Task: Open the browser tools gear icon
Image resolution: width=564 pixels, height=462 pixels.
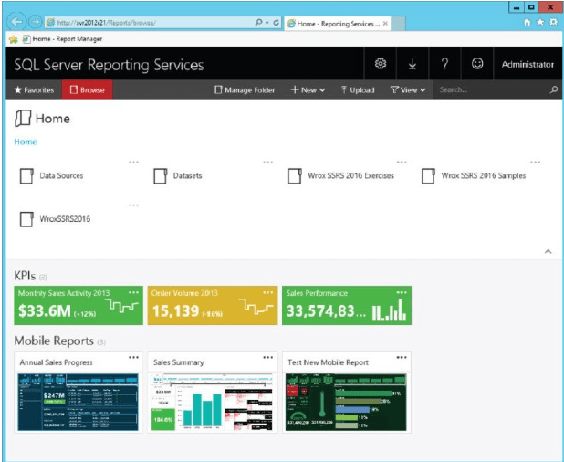Action: pyautogui.click(x=554, y=22)
